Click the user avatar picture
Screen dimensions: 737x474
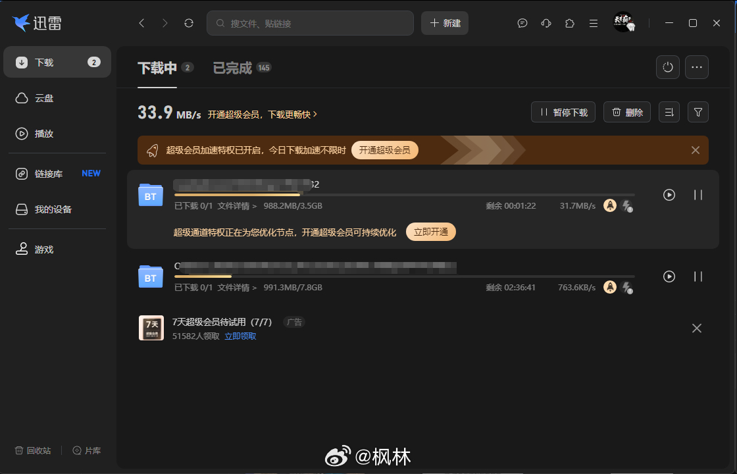(624, 22)
